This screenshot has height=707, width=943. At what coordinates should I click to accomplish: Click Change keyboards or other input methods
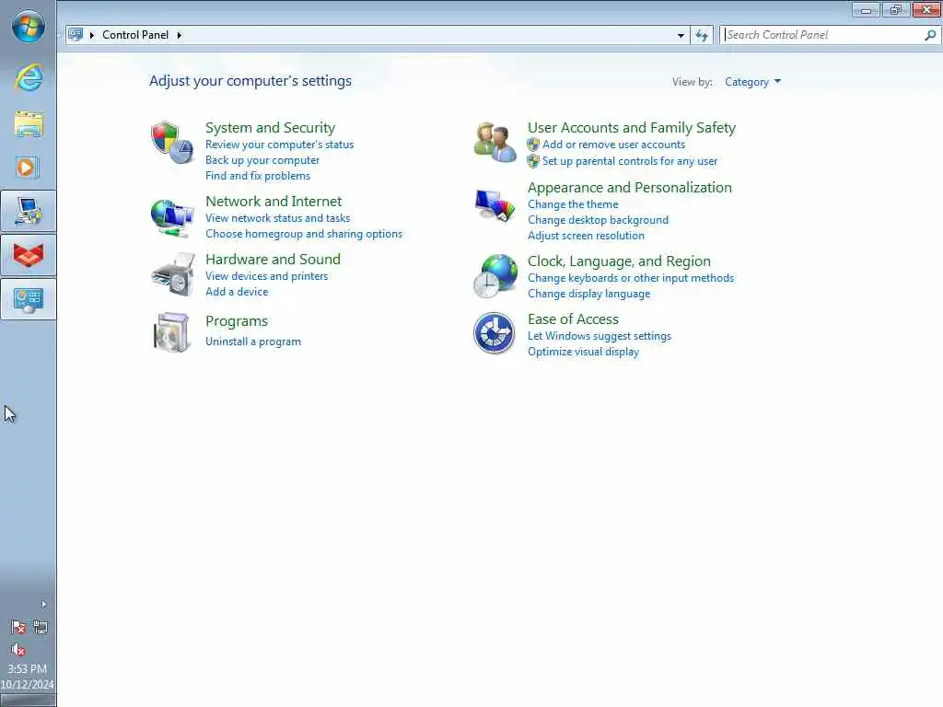[630, 278]
